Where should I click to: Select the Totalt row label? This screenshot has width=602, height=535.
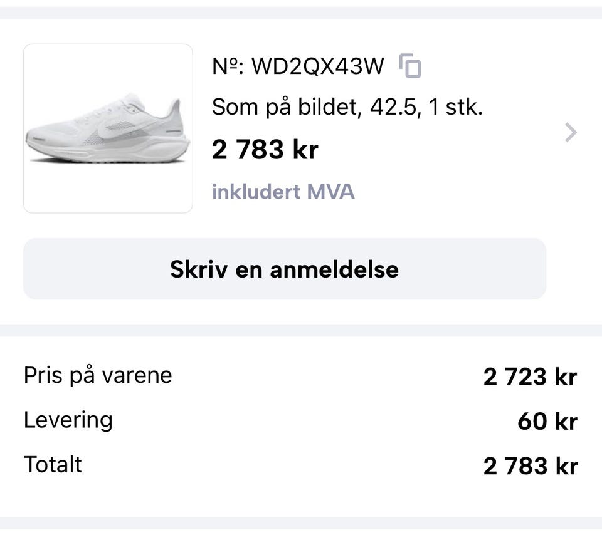click(x=53, y=465)
